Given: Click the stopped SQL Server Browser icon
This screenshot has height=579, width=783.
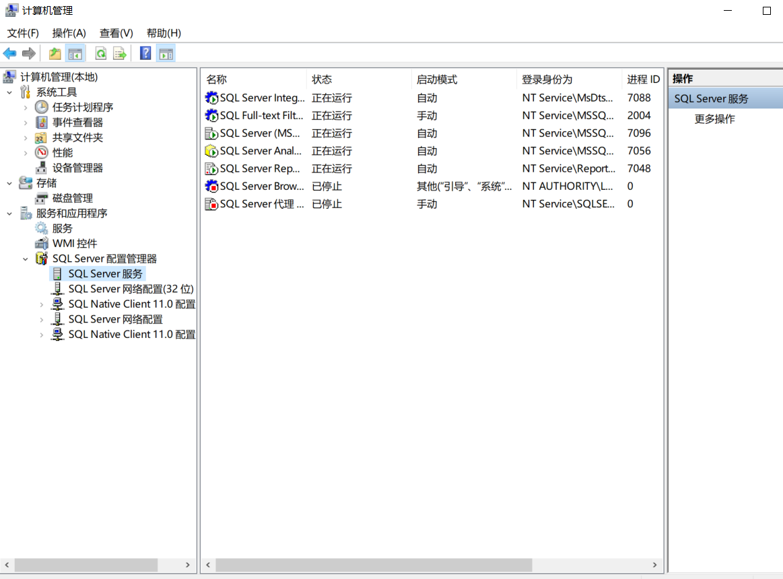Looking at the screenshot, I should (211, 186).
